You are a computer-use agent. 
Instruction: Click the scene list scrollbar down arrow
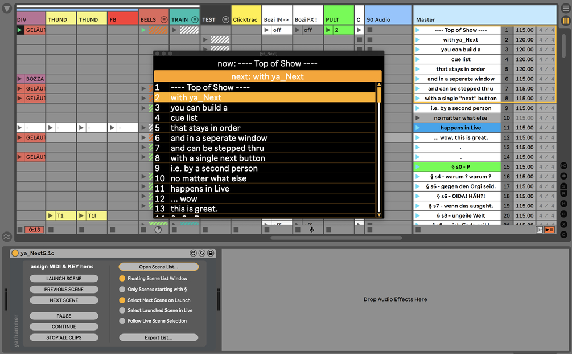(379, 215)
